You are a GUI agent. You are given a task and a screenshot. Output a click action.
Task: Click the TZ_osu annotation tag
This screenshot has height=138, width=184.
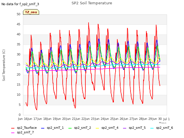point(31,12)
